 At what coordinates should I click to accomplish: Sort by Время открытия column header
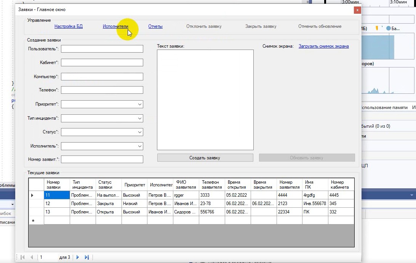pos(238,185)
